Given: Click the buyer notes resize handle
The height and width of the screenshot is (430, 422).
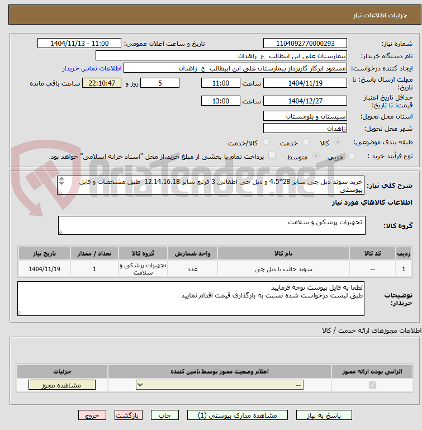Looking at the screenshot, I should tap(20, 313).
